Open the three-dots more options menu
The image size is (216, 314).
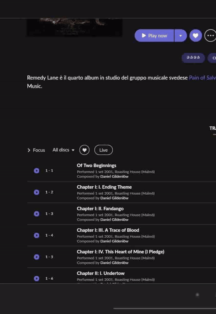[210, 35]
